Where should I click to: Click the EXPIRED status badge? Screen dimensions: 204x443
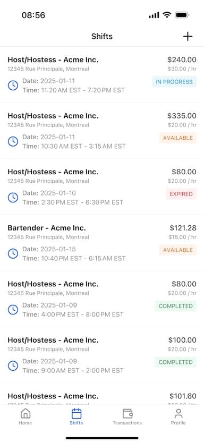pyautogui.click(x=181, y=194)
